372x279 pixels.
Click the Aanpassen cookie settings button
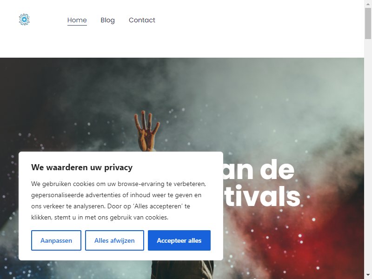56,240
